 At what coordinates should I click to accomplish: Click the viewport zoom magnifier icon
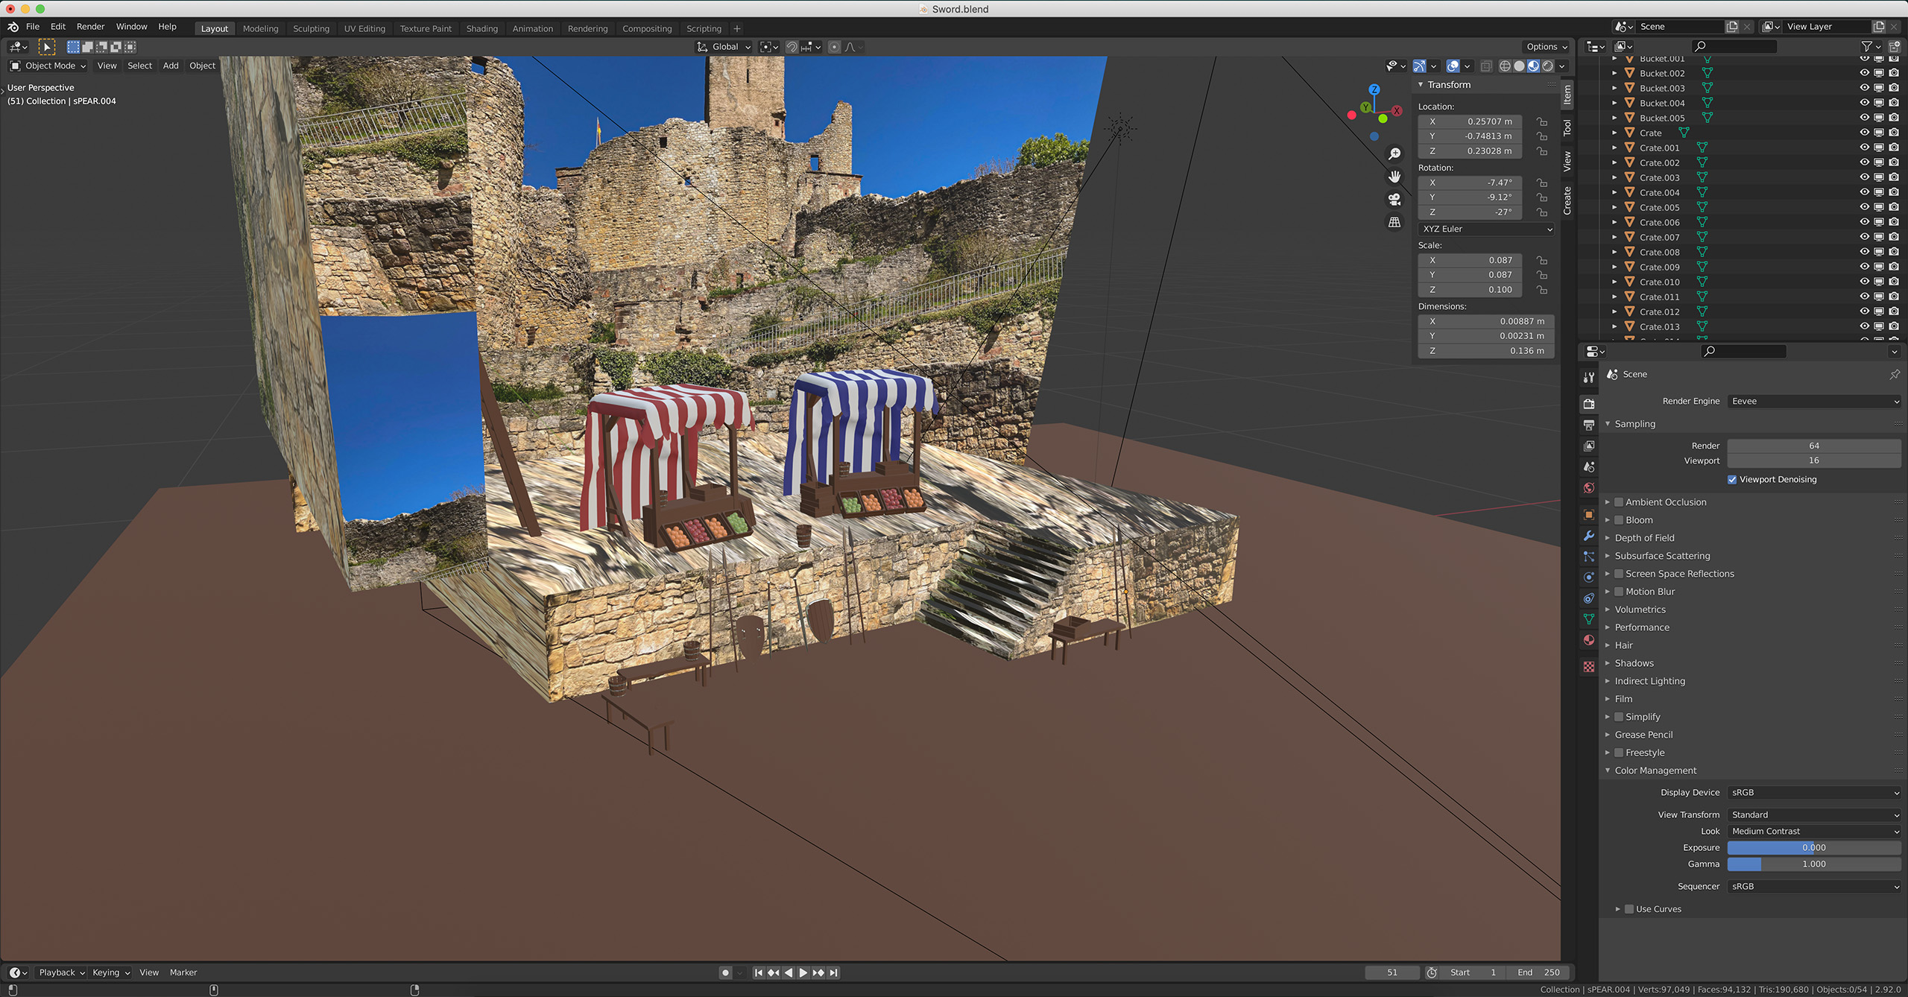click(x=1394, y=153)
